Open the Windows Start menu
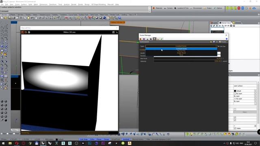This screenshot has width=260, height=146. pyautogui.click(x=3, y=143)
